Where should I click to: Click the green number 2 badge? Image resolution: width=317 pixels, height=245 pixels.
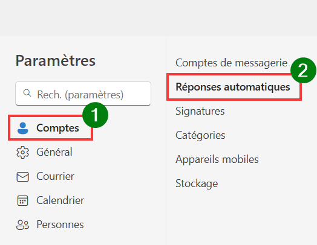tap(303, 71)
